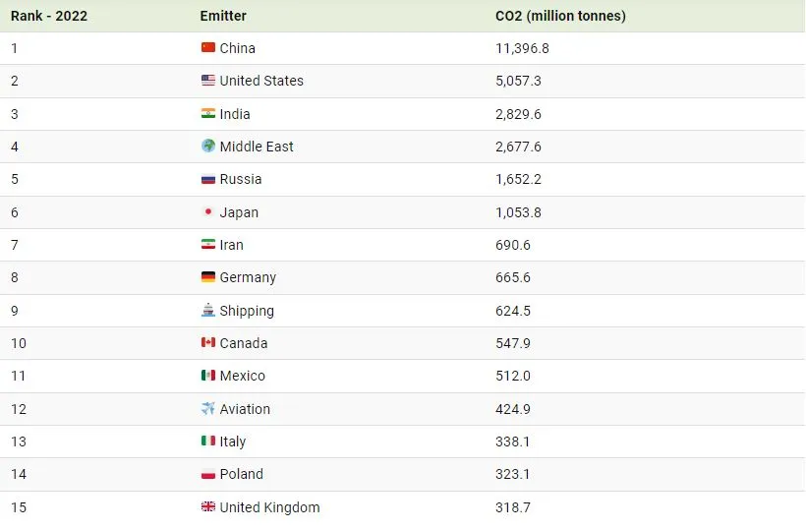
Task: Click the Japan flag icon
Action: [207, 211]
